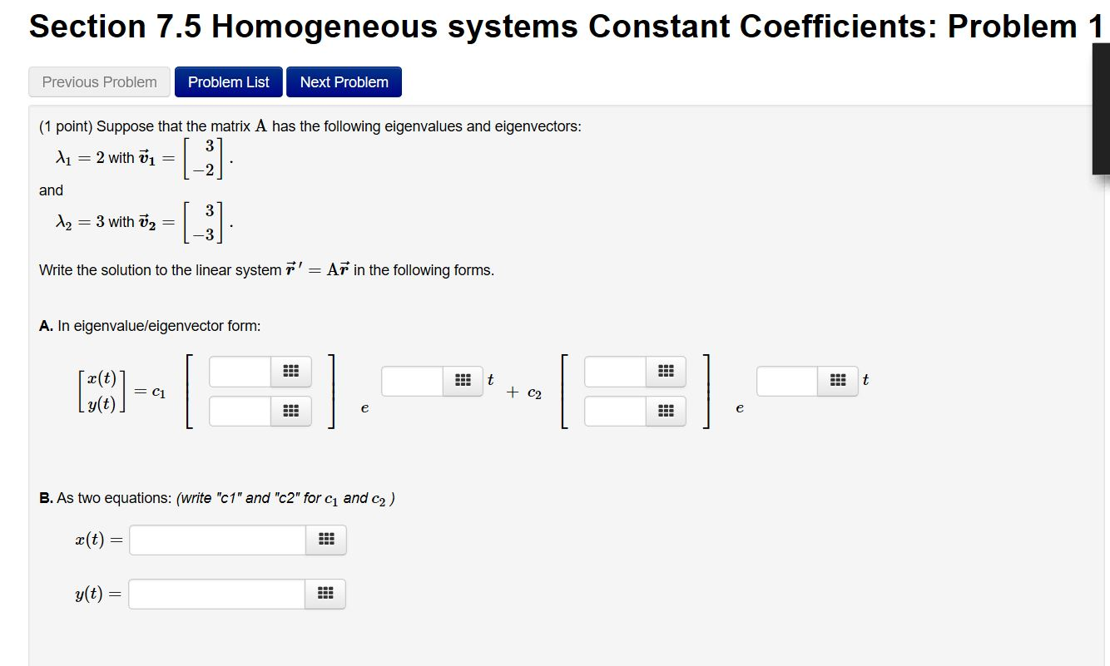Open equation editor for second exponent field
This screenshot has height=666, width=1110.
pos(837,380)
